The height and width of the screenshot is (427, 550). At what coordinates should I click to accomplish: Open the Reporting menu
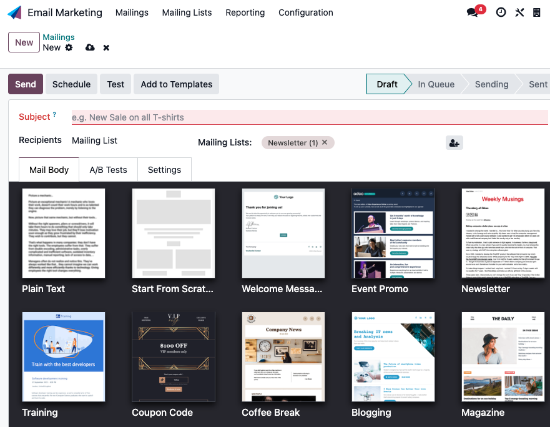coord(245,12)
